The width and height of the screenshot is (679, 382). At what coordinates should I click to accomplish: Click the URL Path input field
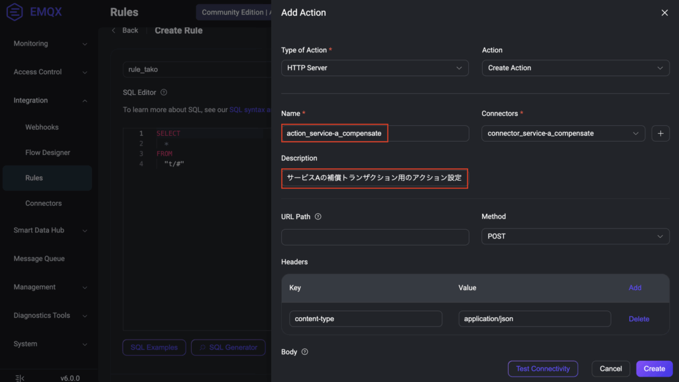coord(375,237)
